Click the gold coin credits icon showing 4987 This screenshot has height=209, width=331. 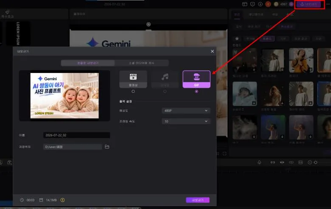point(276,4)
